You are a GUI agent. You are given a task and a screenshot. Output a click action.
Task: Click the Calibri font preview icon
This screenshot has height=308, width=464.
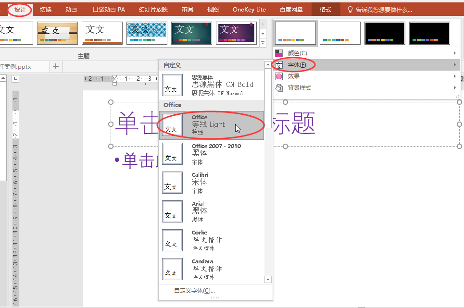coord(172,183)
